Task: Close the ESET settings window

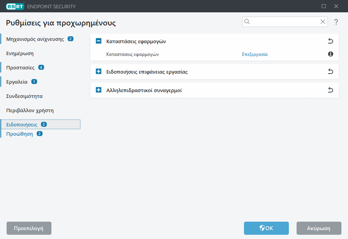Action: [336, 6]
